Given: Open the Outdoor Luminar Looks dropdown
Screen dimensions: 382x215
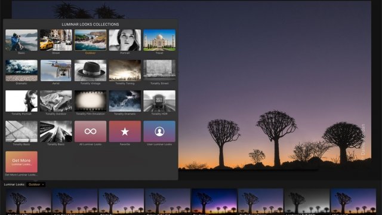Looking at the screenshot, I should coord(36,185).
